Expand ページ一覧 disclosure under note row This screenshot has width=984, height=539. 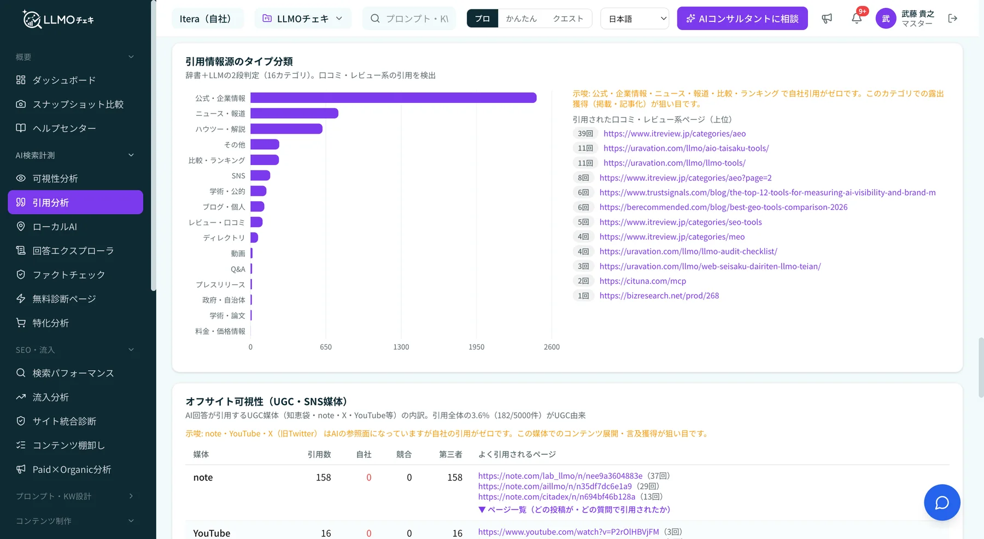point(574,509)
